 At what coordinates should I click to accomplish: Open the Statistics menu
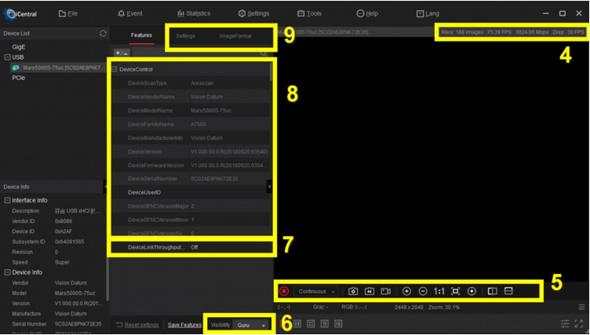click(x=194, y=13)
